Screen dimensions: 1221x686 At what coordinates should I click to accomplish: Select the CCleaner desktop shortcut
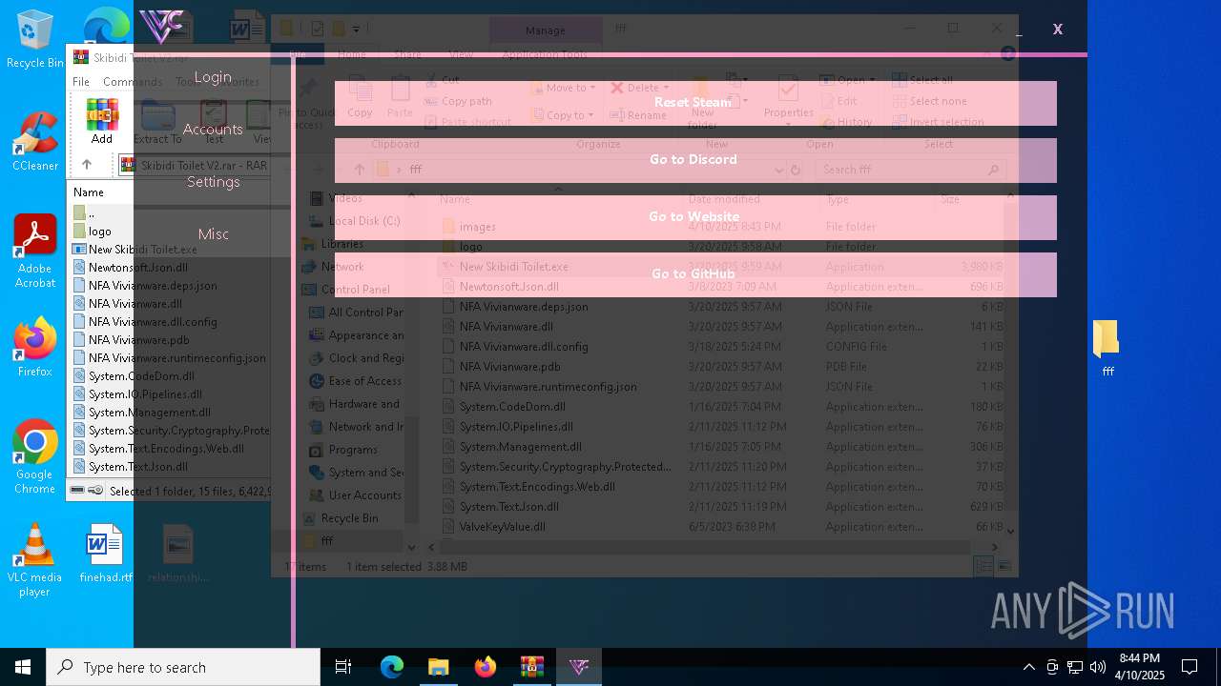[x=34, y=142]
